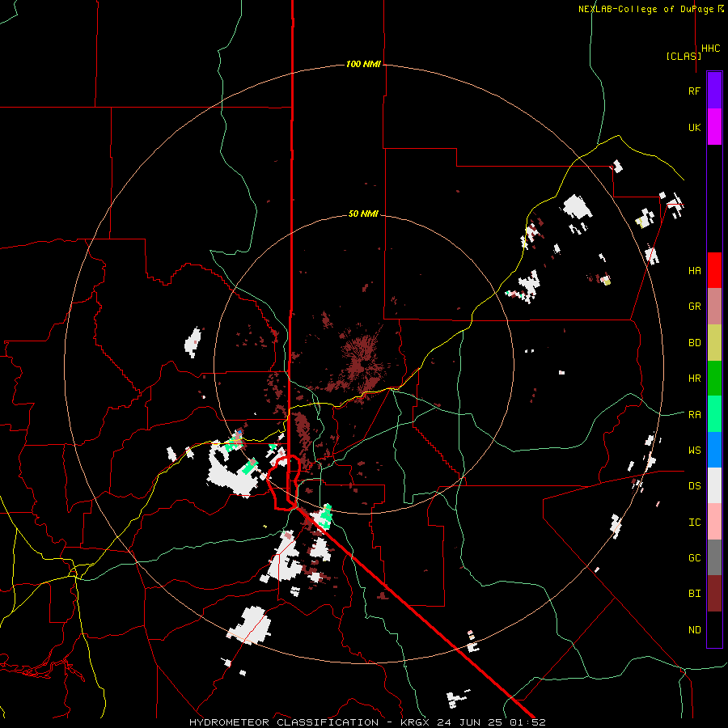Click the RA legend label

(x=694, y=414)
